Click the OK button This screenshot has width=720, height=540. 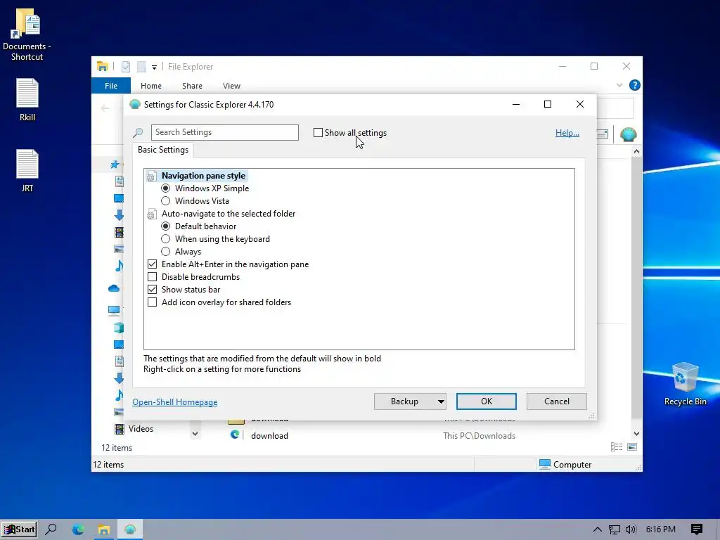(x=487, y=401)
